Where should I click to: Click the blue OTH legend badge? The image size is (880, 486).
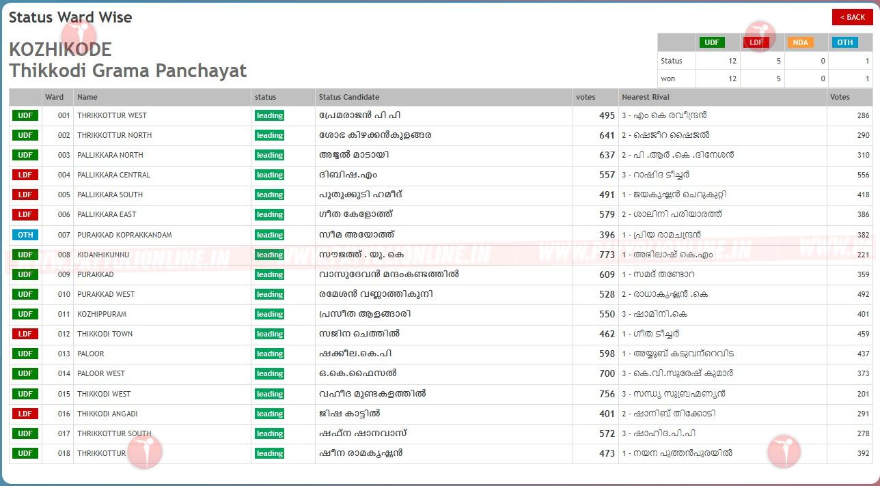point(844,42)
